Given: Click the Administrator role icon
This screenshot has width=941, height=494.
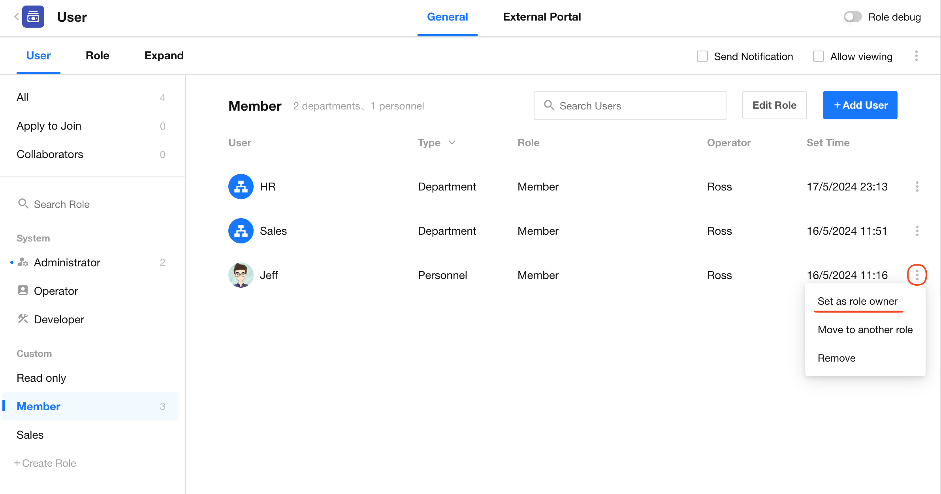Looking at the screenshot, I should 23,262.
